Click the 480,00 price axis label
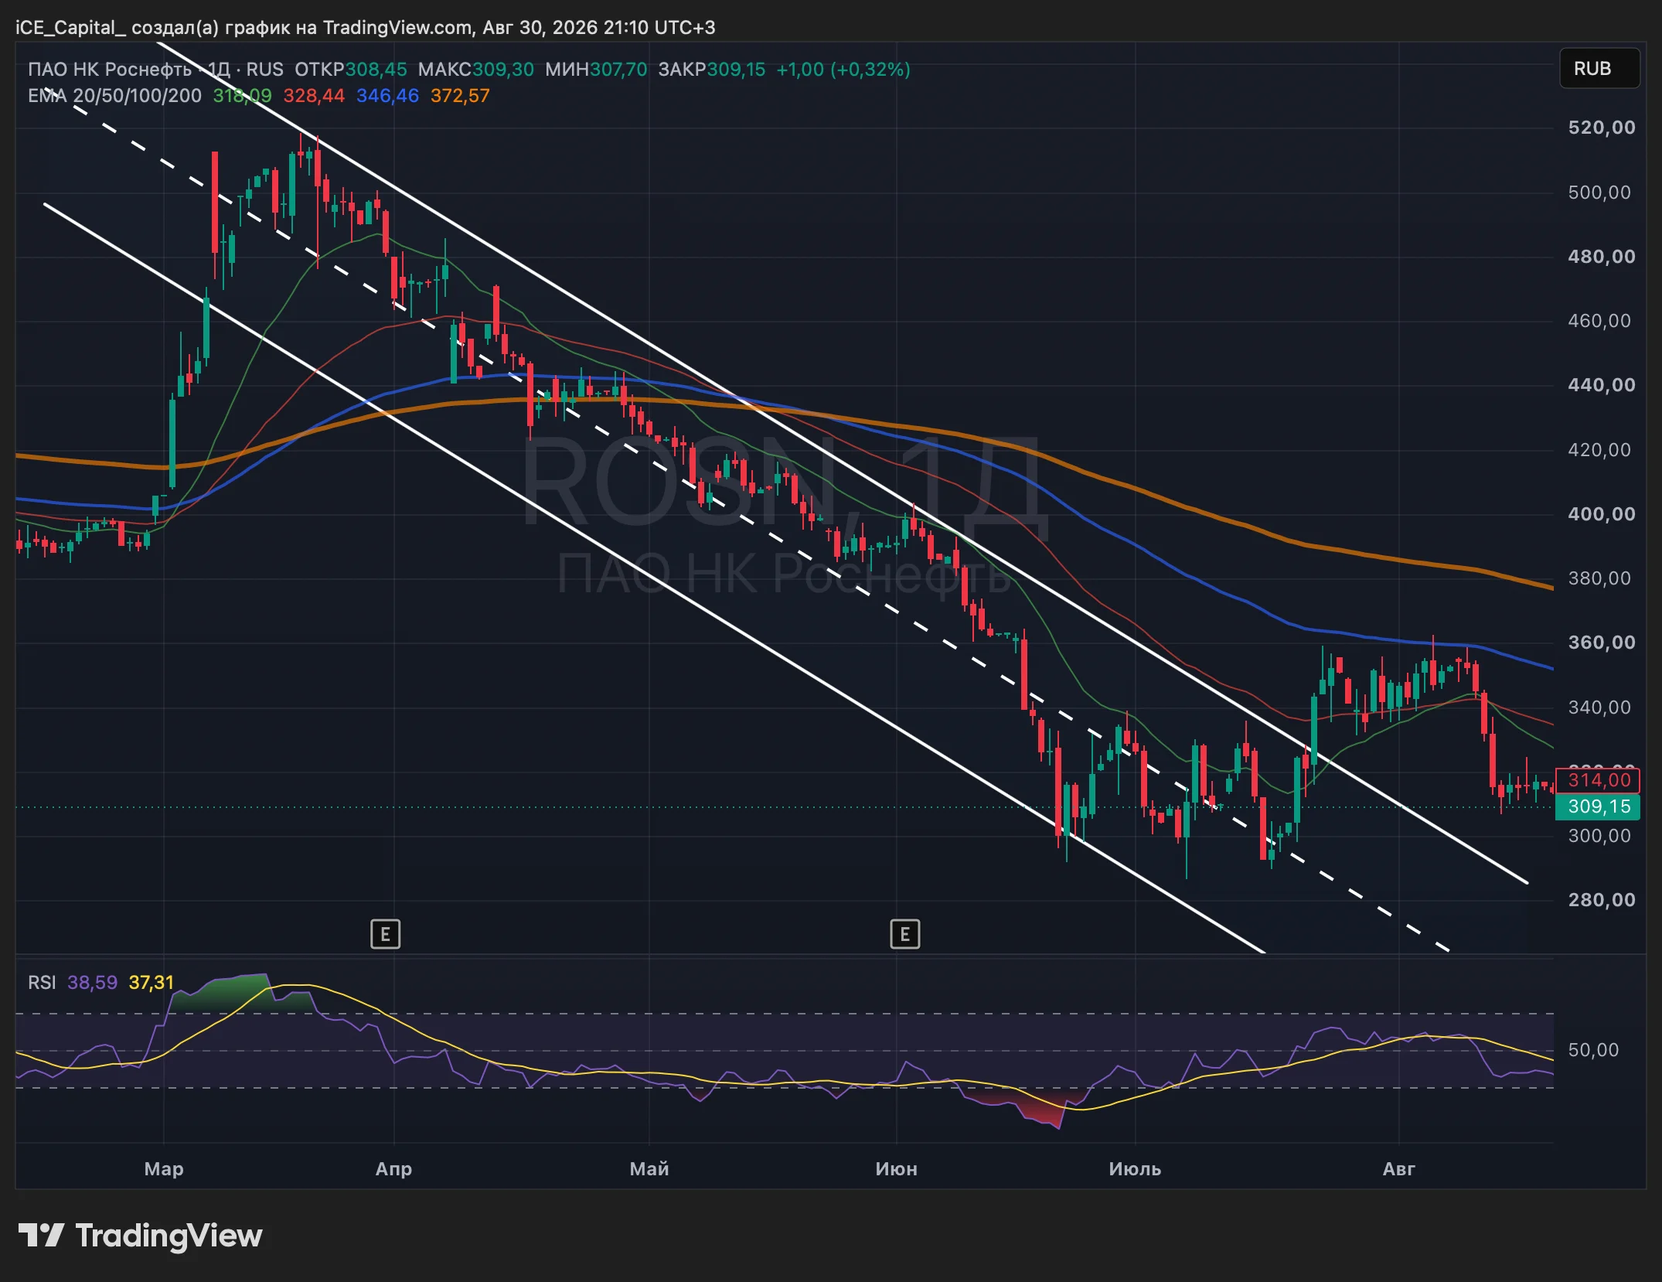The height and width of the screenshot is (1282, 1662). click(1601, 257)
